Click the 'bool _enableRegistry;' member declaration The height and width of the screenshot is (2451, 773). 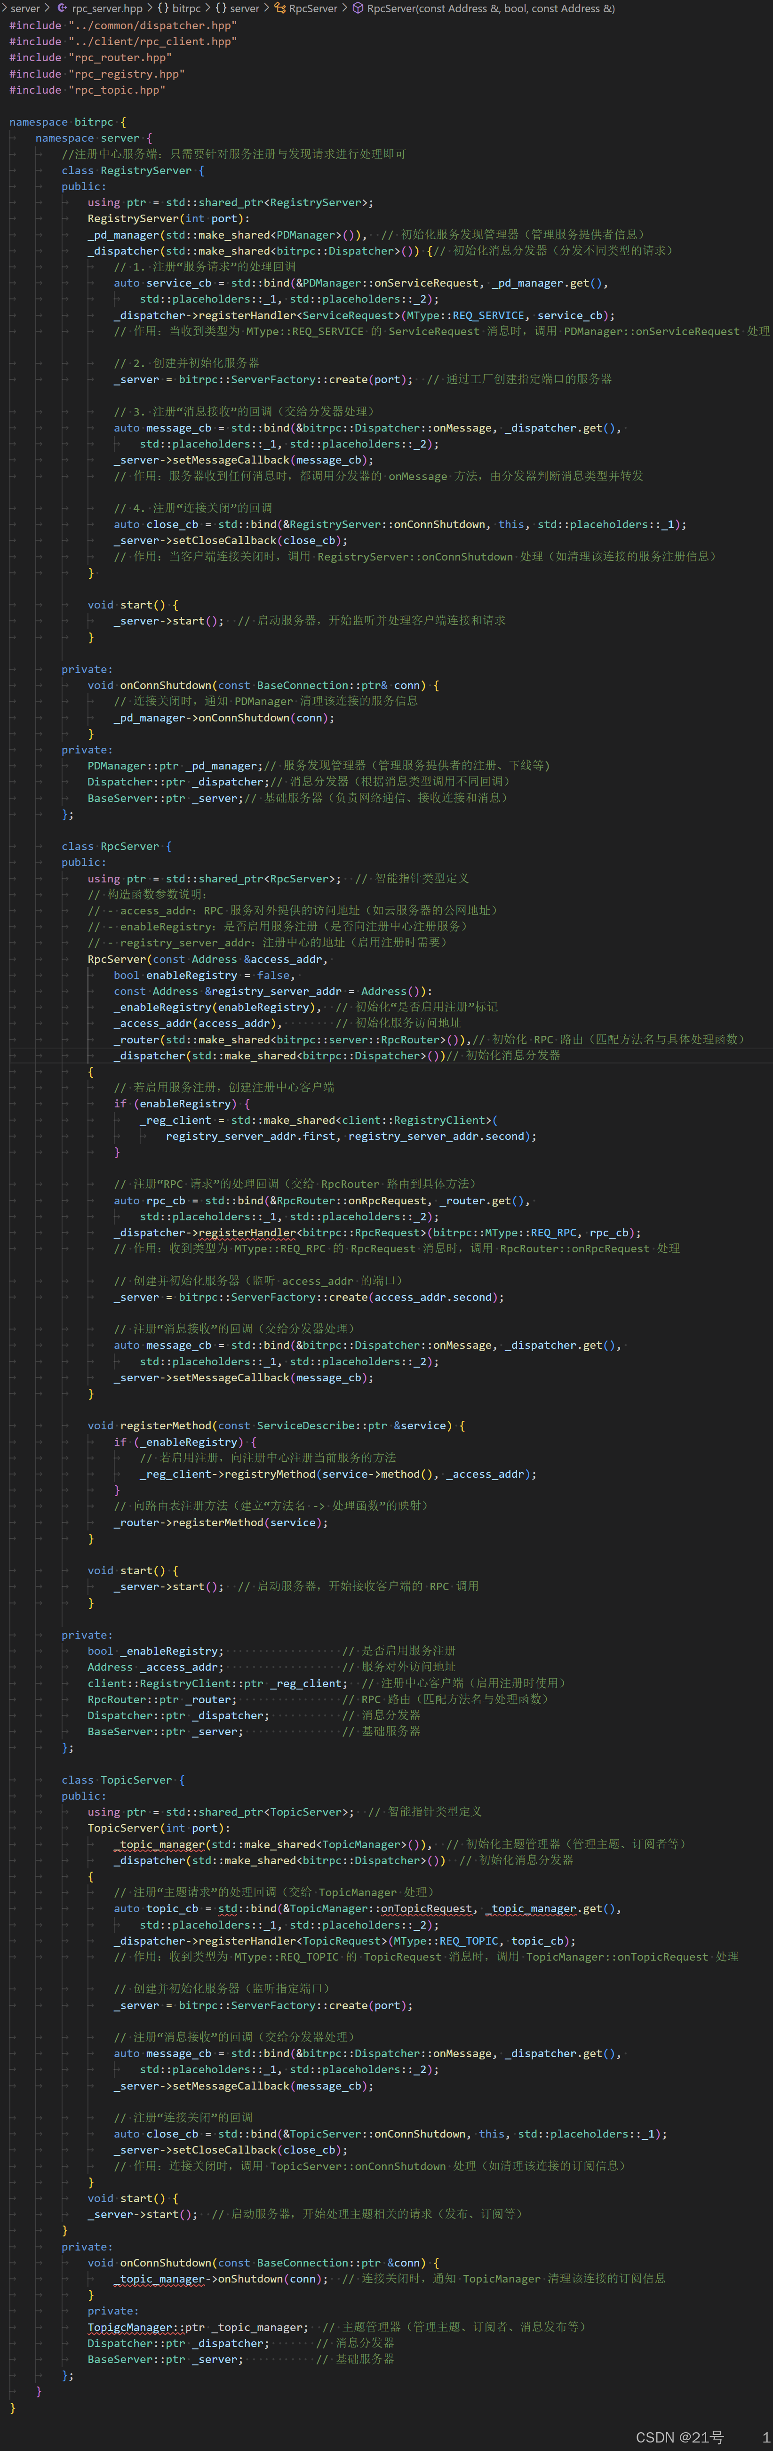pyautogui.click(x=271, y=1652)
